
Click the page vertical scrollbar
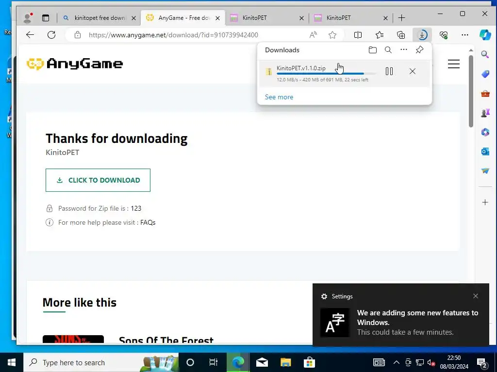pos(471,92)
